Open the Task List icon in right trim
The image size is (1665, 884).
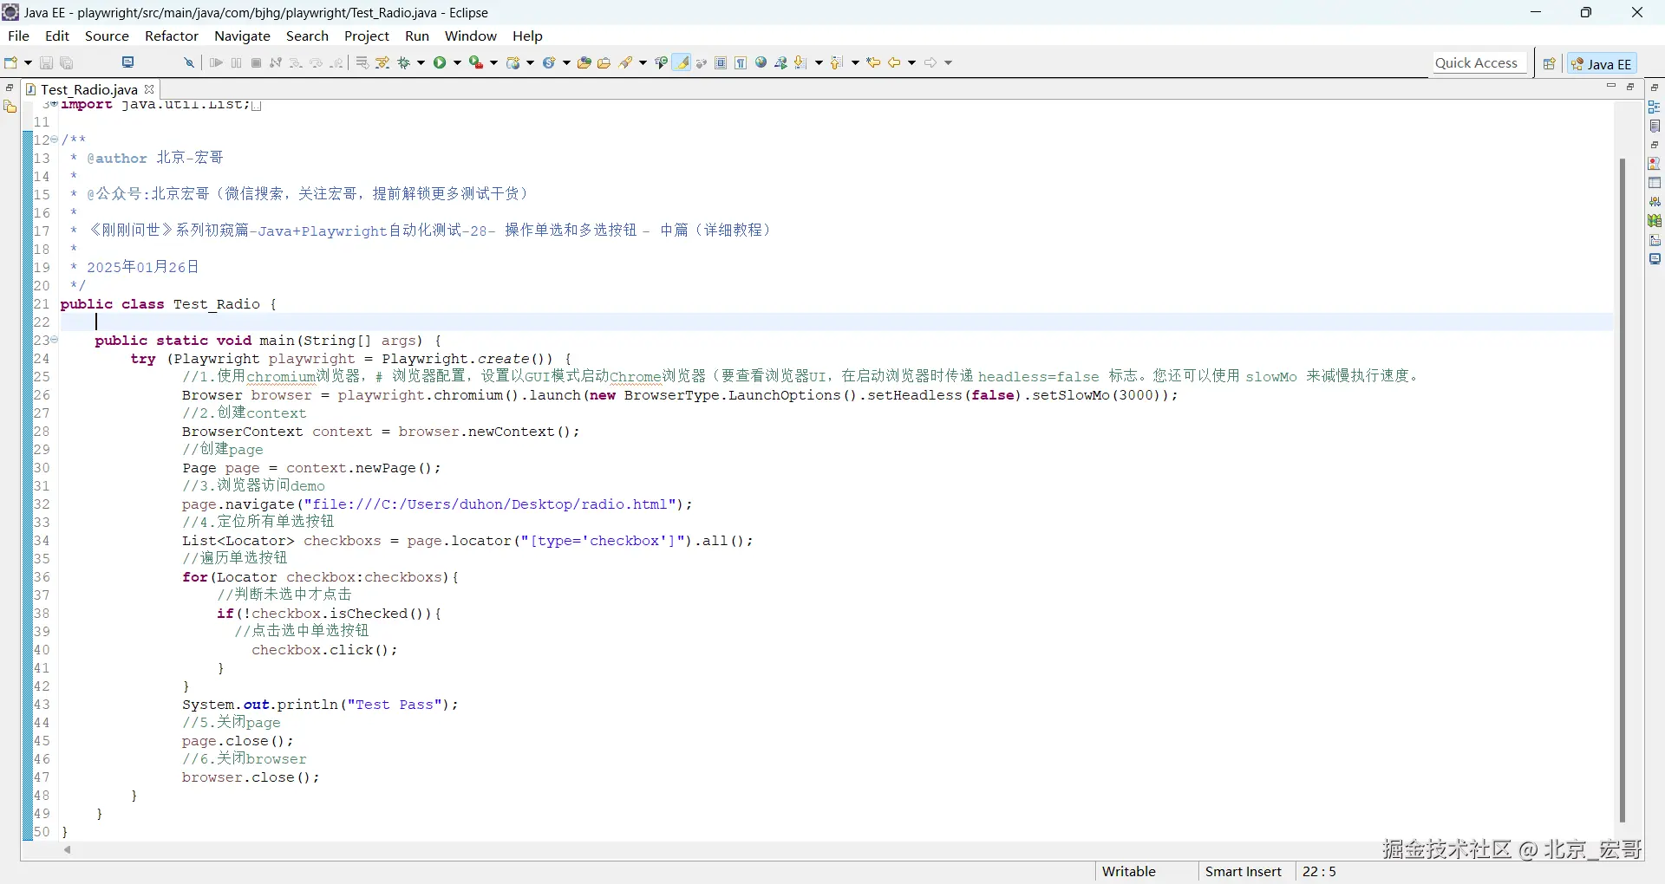[1655, 126]
